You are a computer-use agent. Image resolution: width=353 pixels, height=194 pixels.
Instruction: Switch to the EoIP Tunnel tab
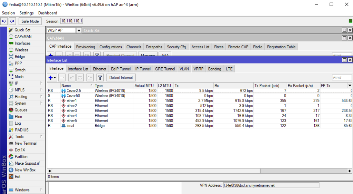(121, 69)
